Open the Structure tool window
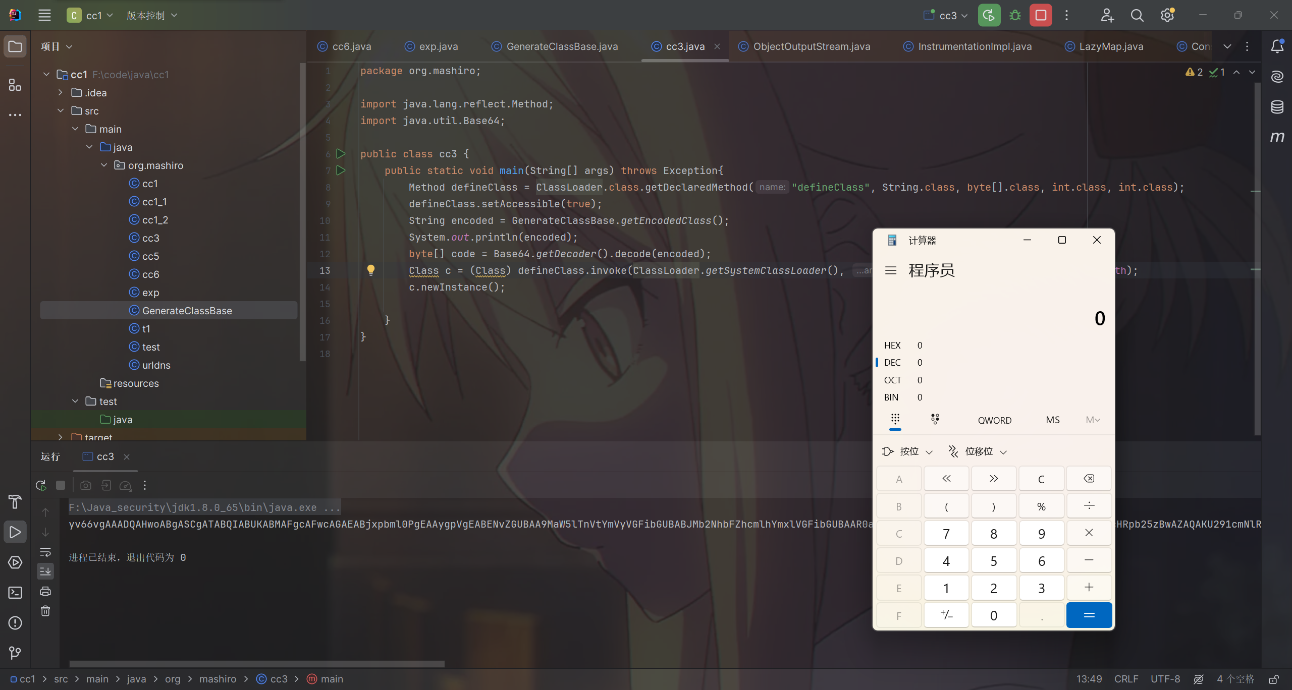The height and width of the screenshot is (690, 1292). pyautogui.click(x=15, y=85)
